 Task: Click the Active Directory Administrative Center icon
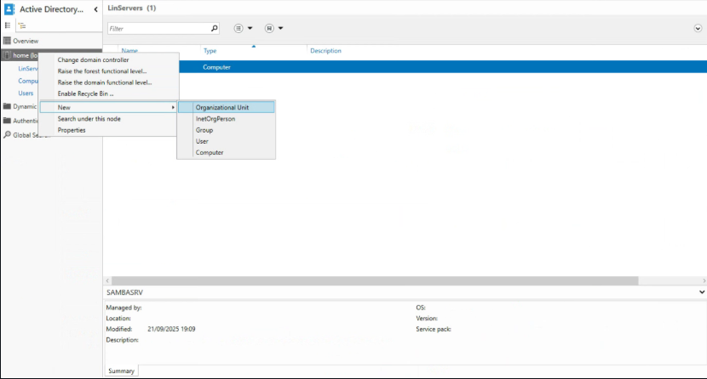pos(9,9)
